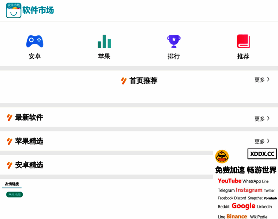Click 更多 beside 最新软件

(x=260, y=119)
